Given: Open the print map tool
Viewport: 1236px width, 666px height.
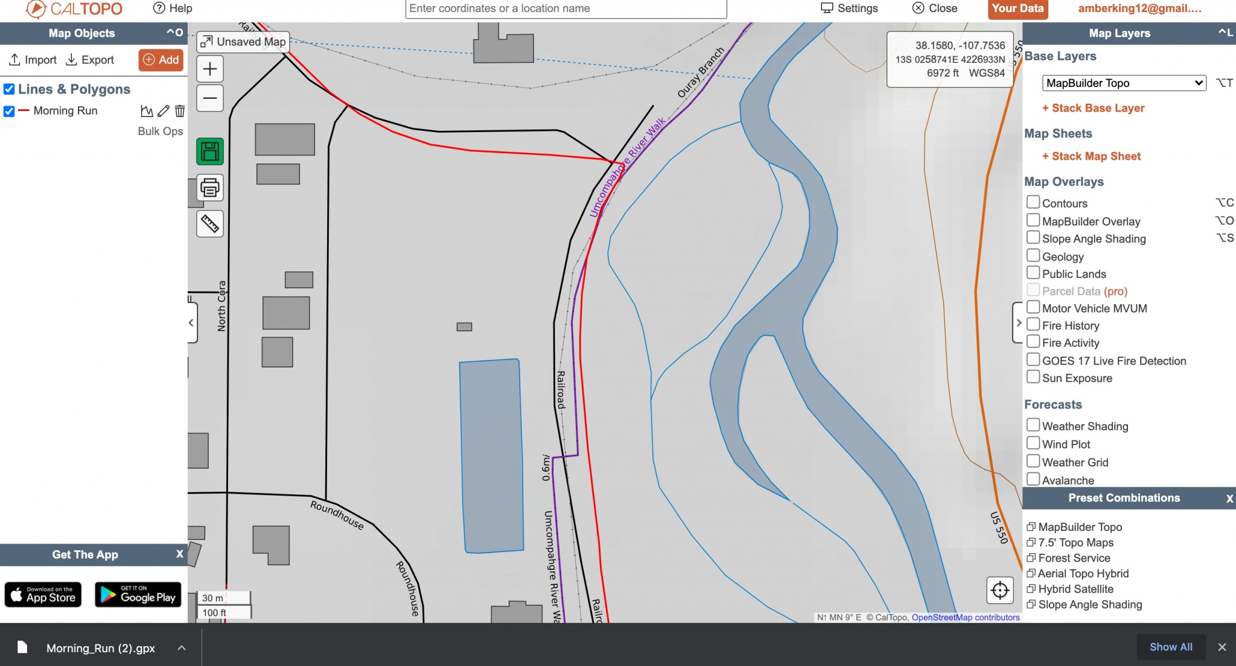Looking at the screenshot, I should point(210,188).
